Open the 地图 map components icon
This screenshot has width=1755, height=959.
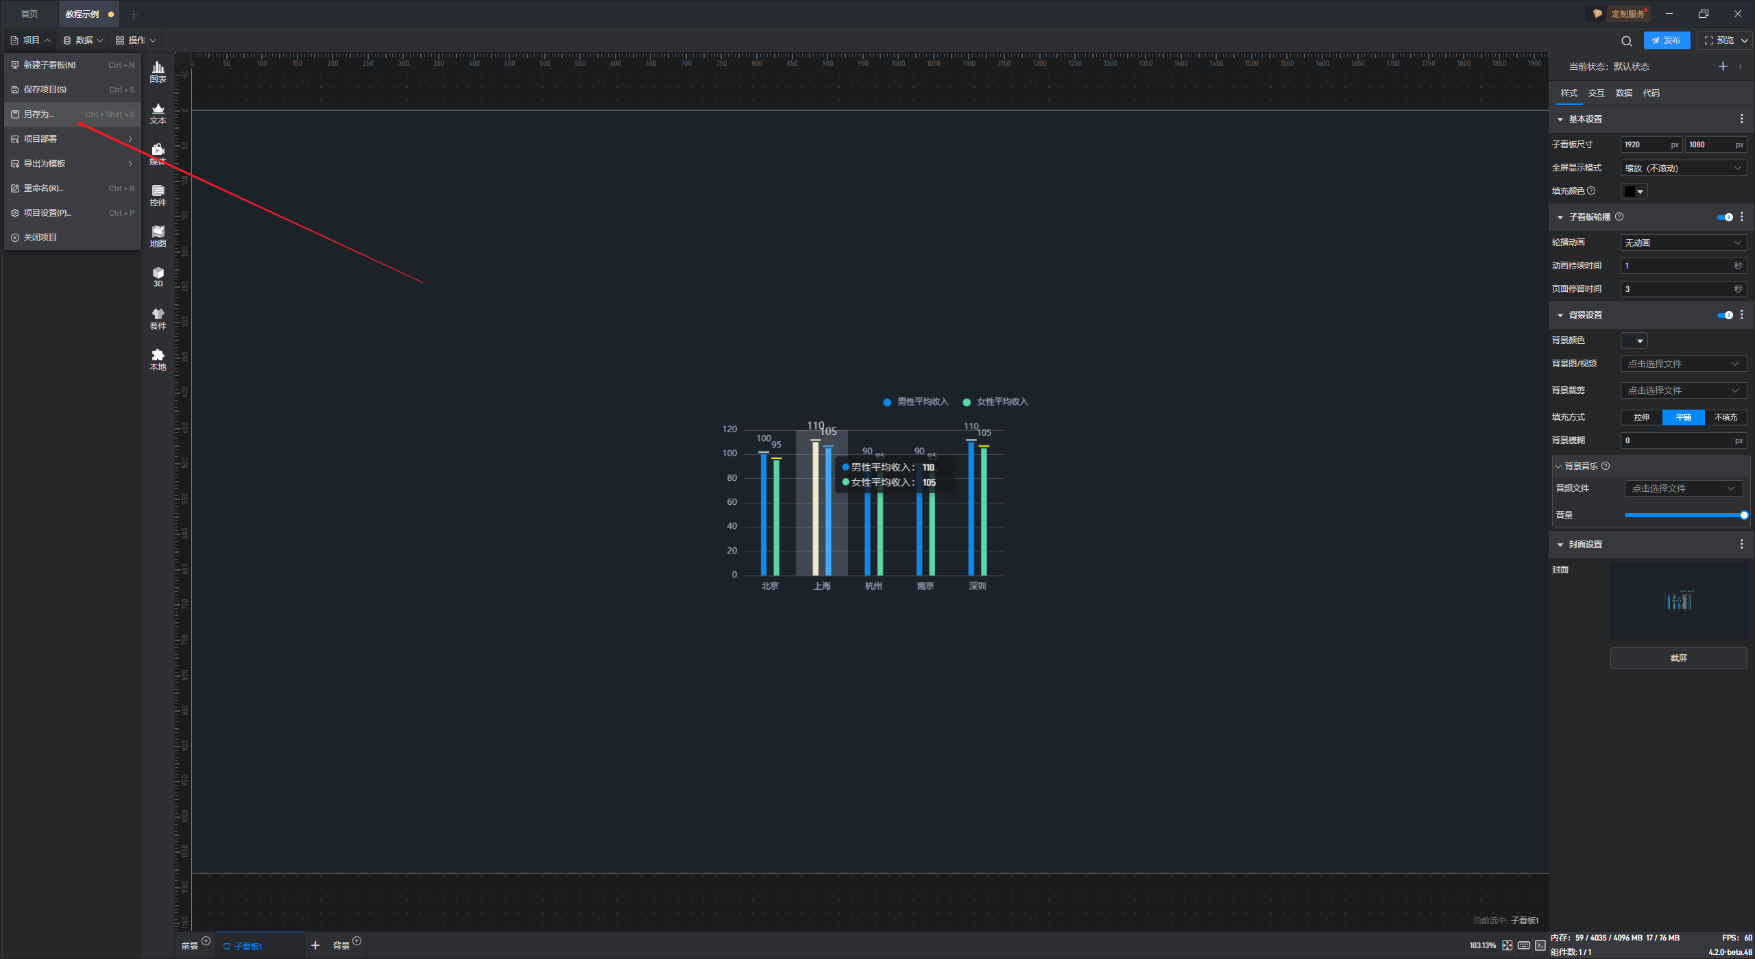pyautogui.click(x=158, y=236)
